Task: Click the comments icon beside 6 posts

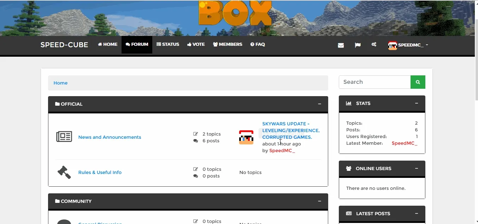Action: (x=196, y=141)
